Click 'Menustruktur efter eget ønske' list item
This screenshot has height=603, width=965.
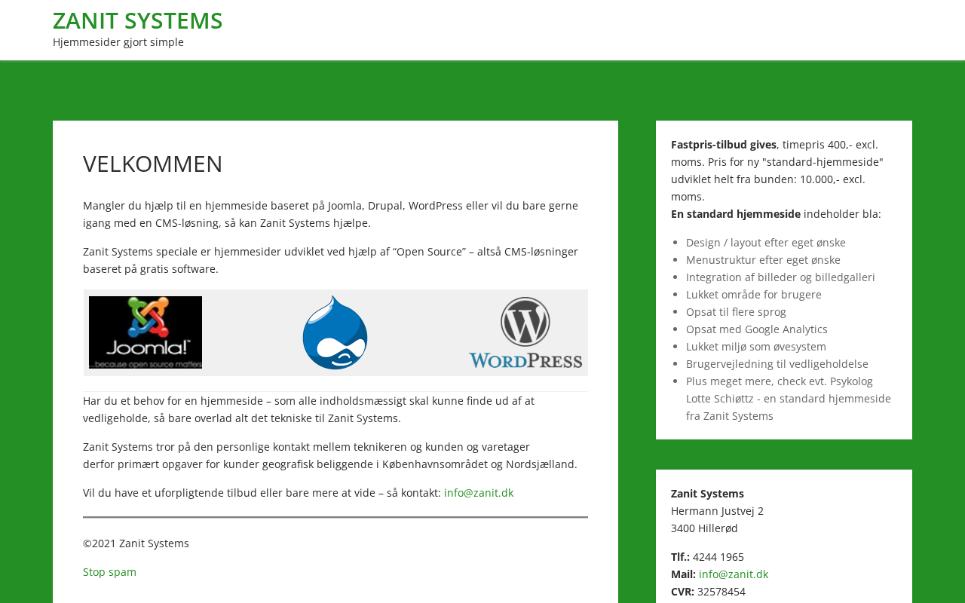[x=763, y=260]
